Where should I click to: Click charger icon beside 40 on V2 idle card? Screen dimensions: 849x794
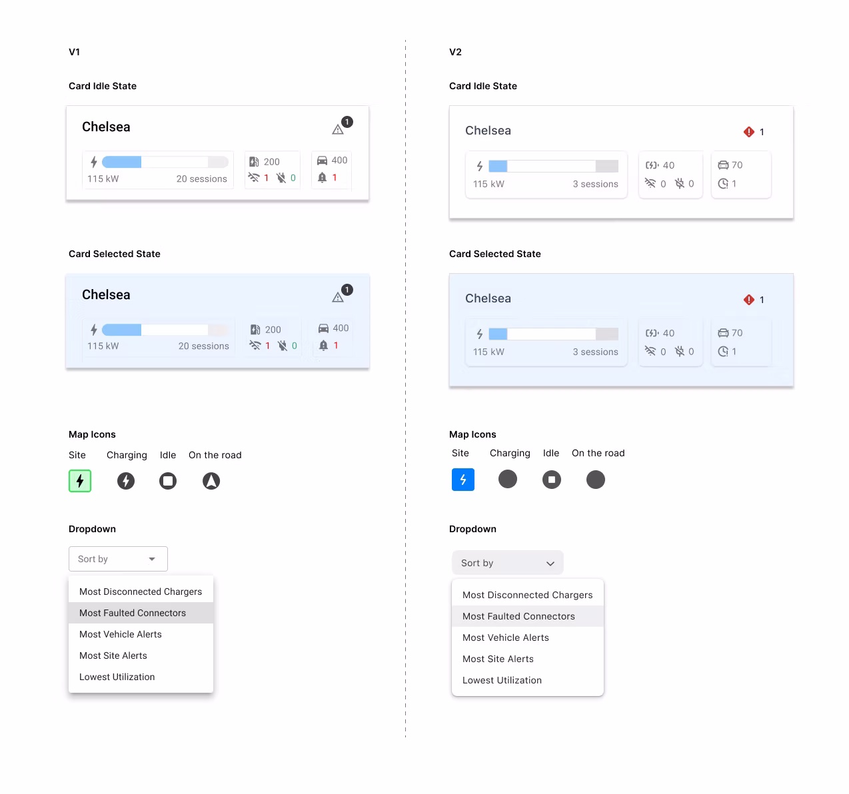[652, 165]
